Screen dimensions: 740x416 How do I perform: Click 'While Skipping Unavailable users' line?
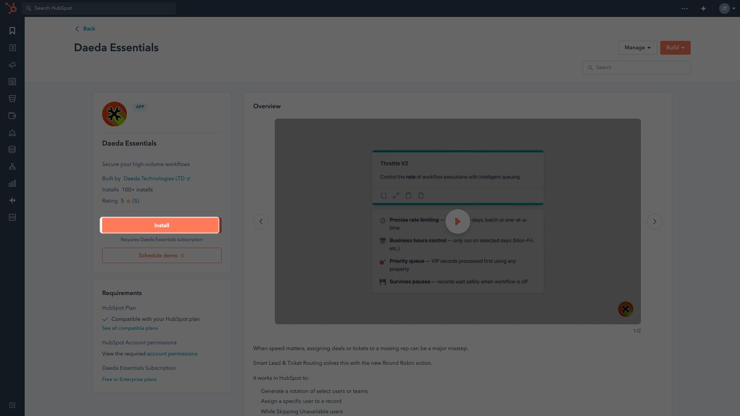click(302, 412)
